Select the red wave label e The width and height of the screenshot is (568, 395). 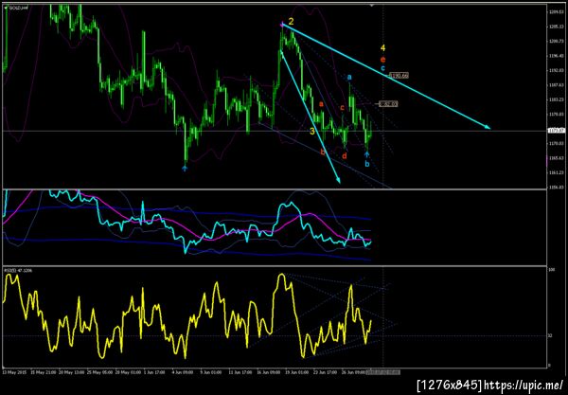coord(382,60)
